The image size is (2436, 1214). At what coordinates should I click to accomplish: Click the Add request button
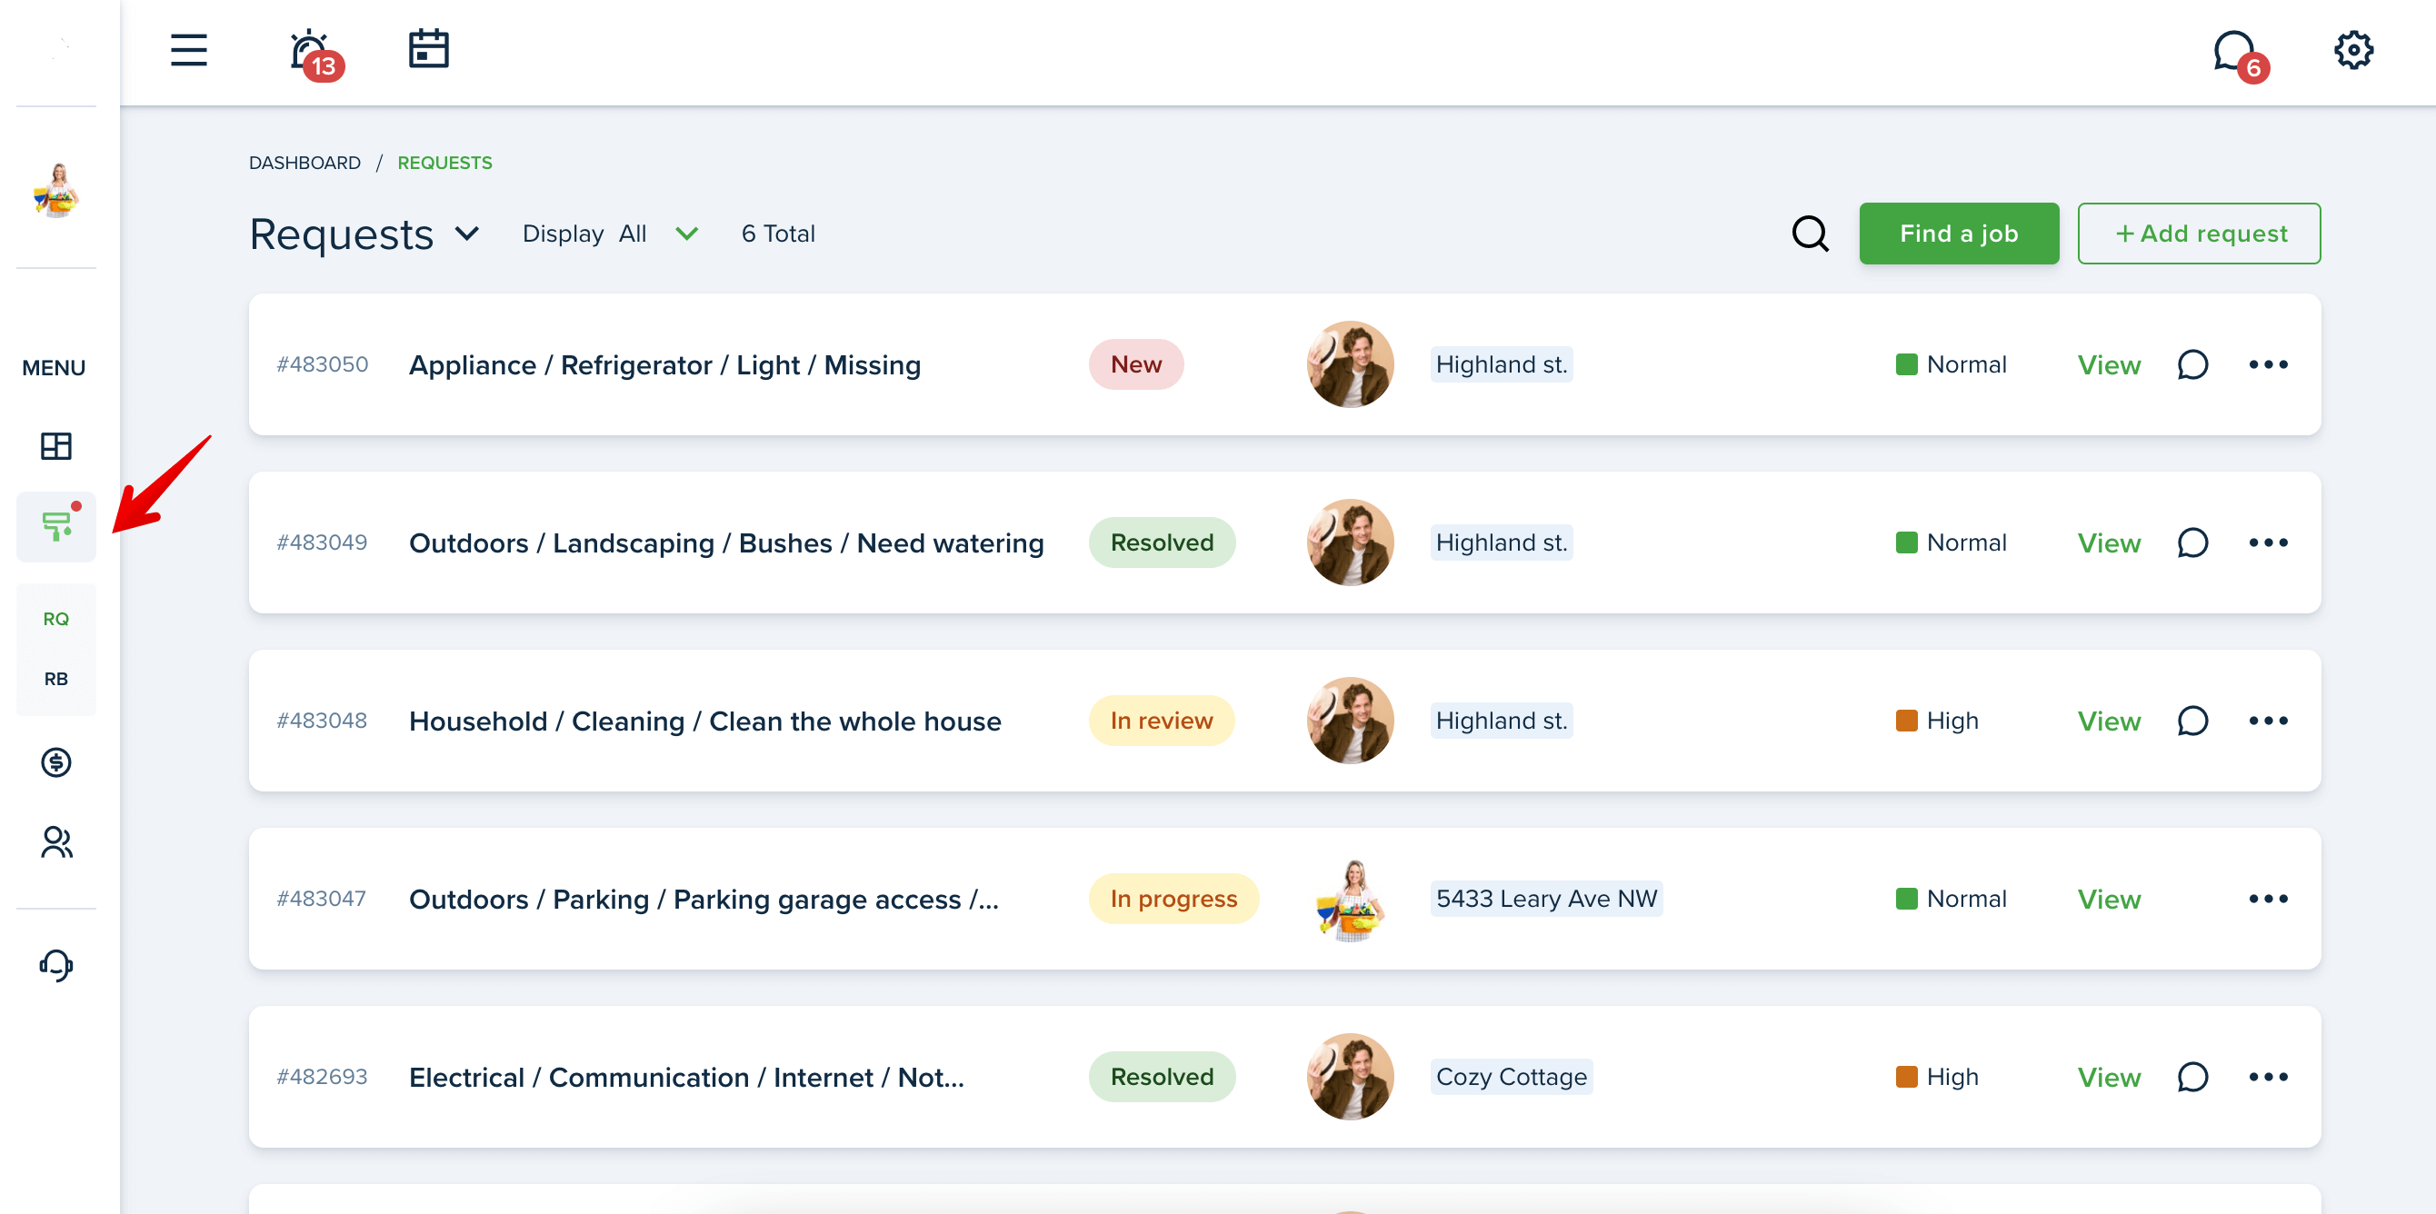click(2199, 234)
